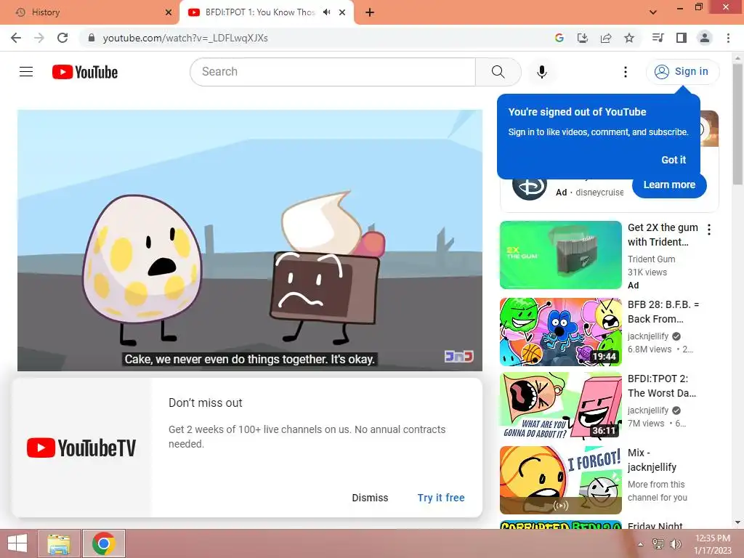Click Learn more on Disney ad

coord(669,185)
